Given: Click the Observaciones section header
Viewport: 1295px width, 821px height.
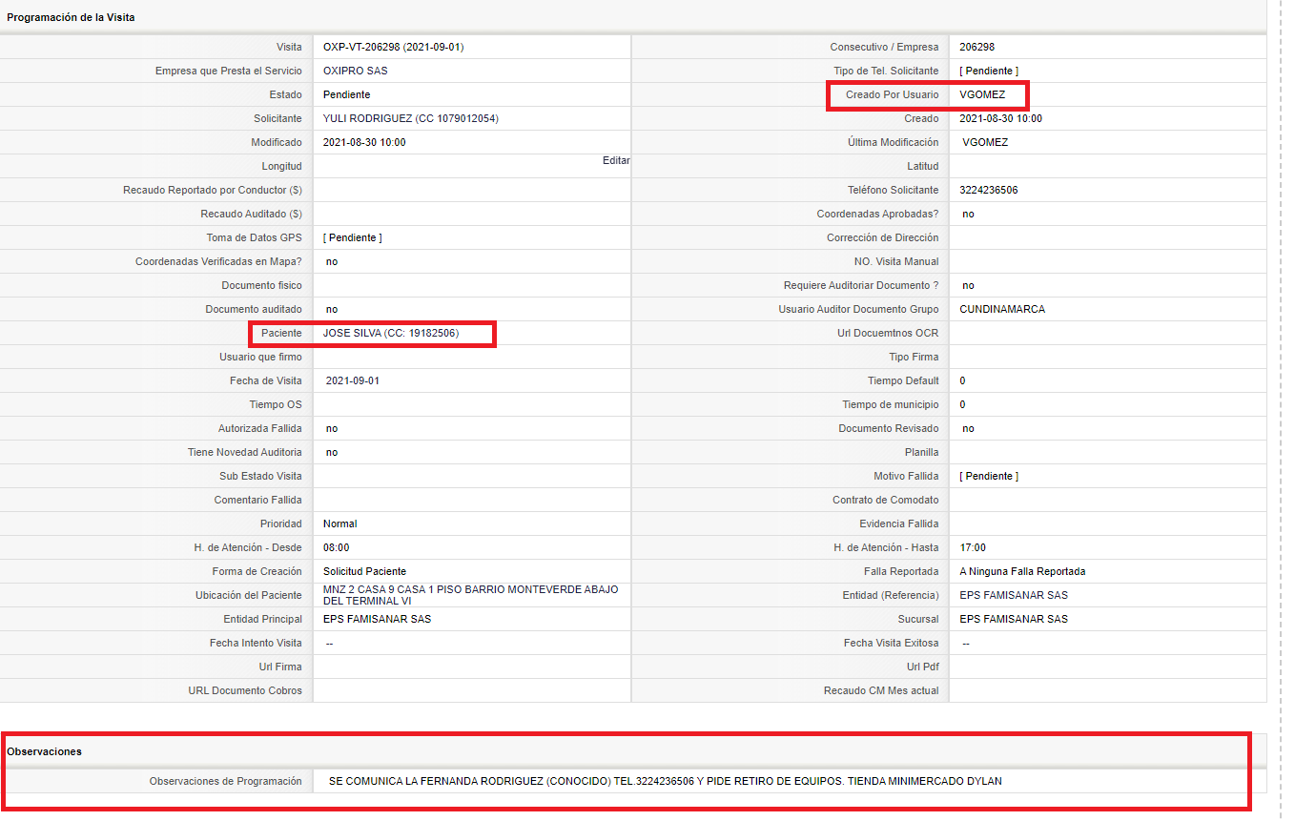Looking at the screenshot, I should click(x=44, y=751).
